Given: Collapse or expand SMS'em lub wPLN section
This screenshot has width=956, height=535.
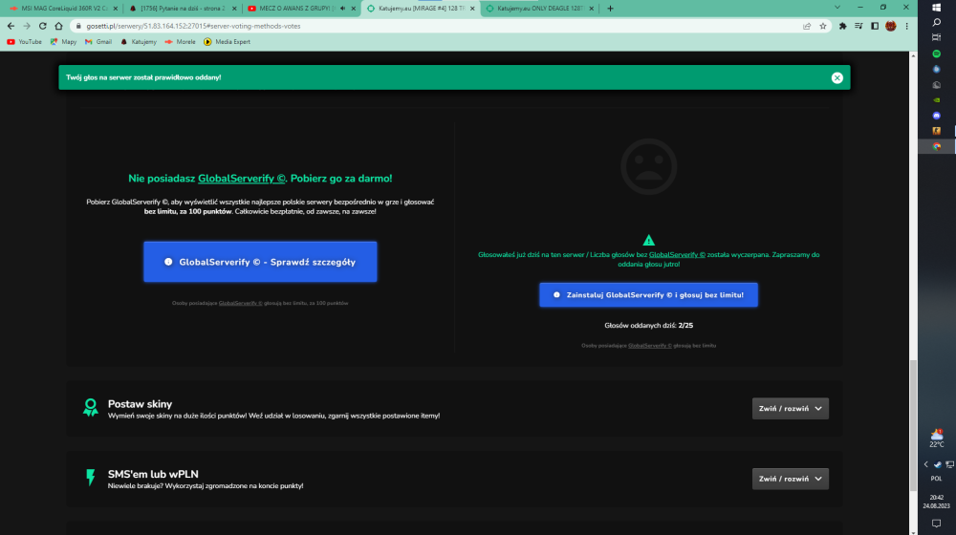Looking at the screenshot, I should (x=791, y=479).
